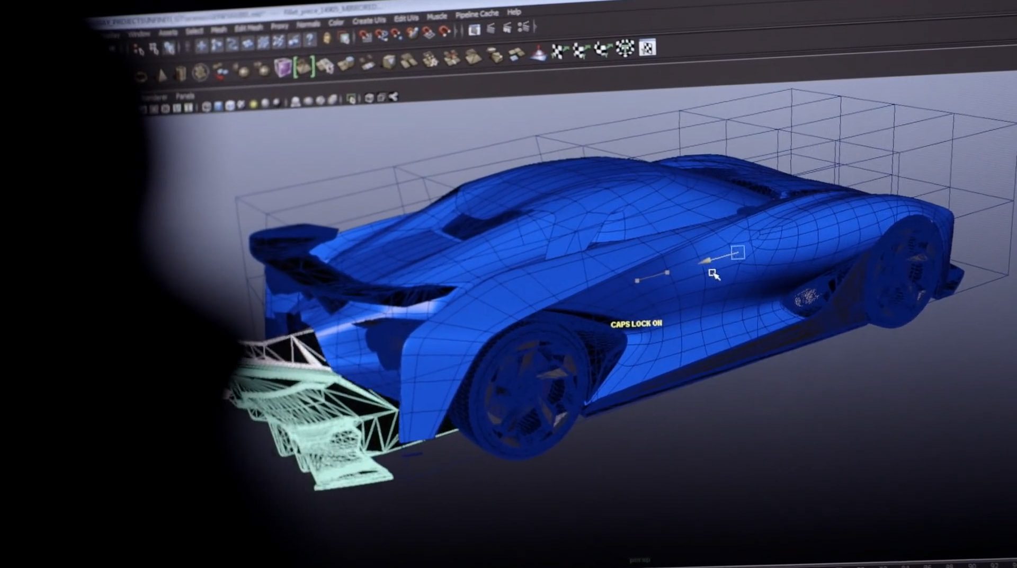The height and width of the screenshot is (568, 1017).
Task: Click the cylindrical UV mapping checkered icon
Action: coord(581,50)
